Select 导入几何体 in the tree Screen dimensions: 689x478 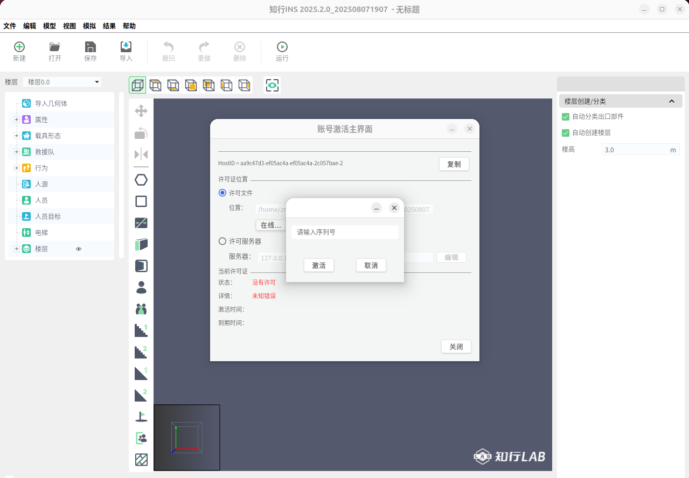pyautogui.click(x=51, y=103)
